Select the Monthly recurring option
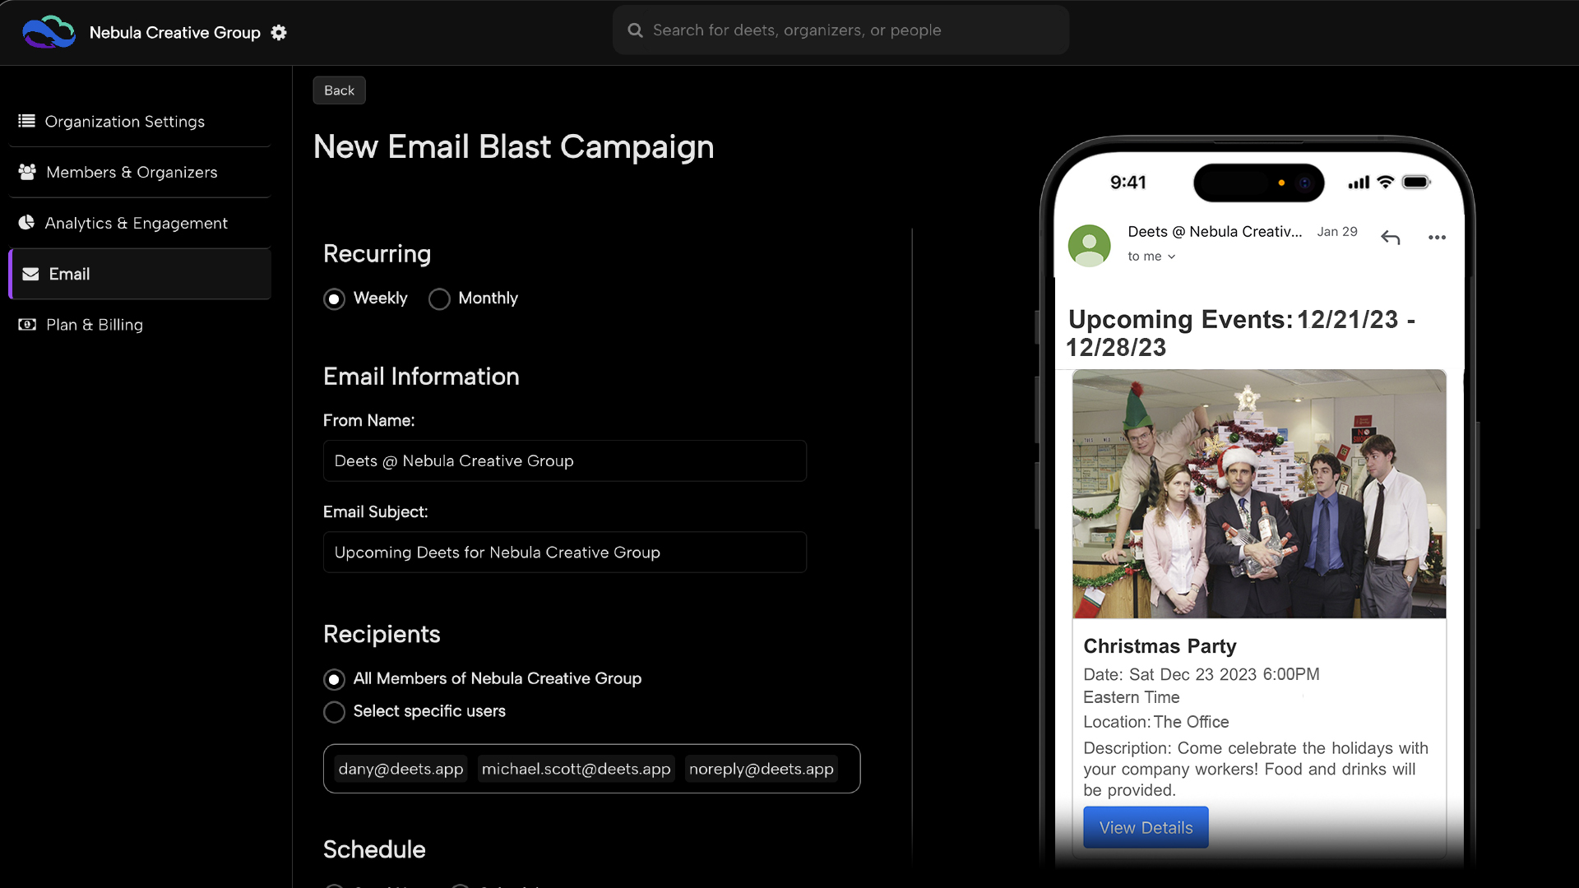1579x888 pixels. click(439, 298)
